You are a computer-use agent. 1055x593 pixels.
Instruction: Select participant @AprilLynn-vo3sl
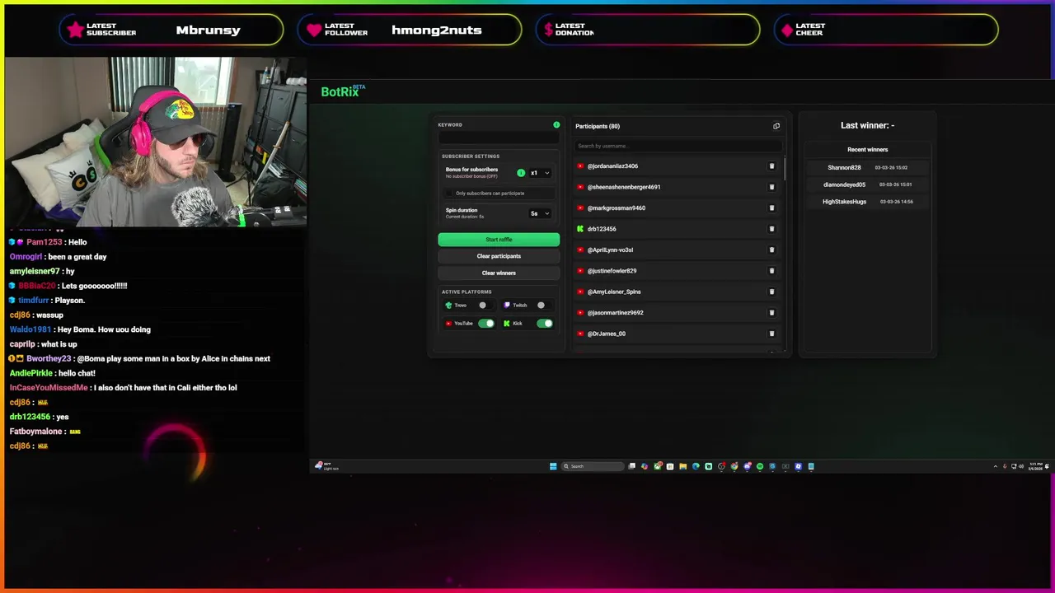pos(610,250)
